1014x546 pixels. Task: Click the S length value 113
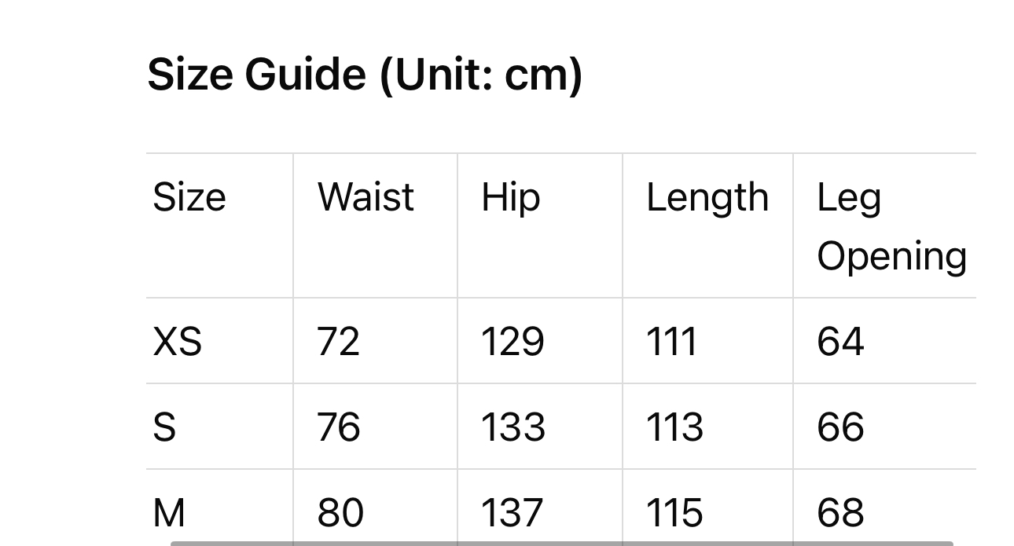[674, 427]
